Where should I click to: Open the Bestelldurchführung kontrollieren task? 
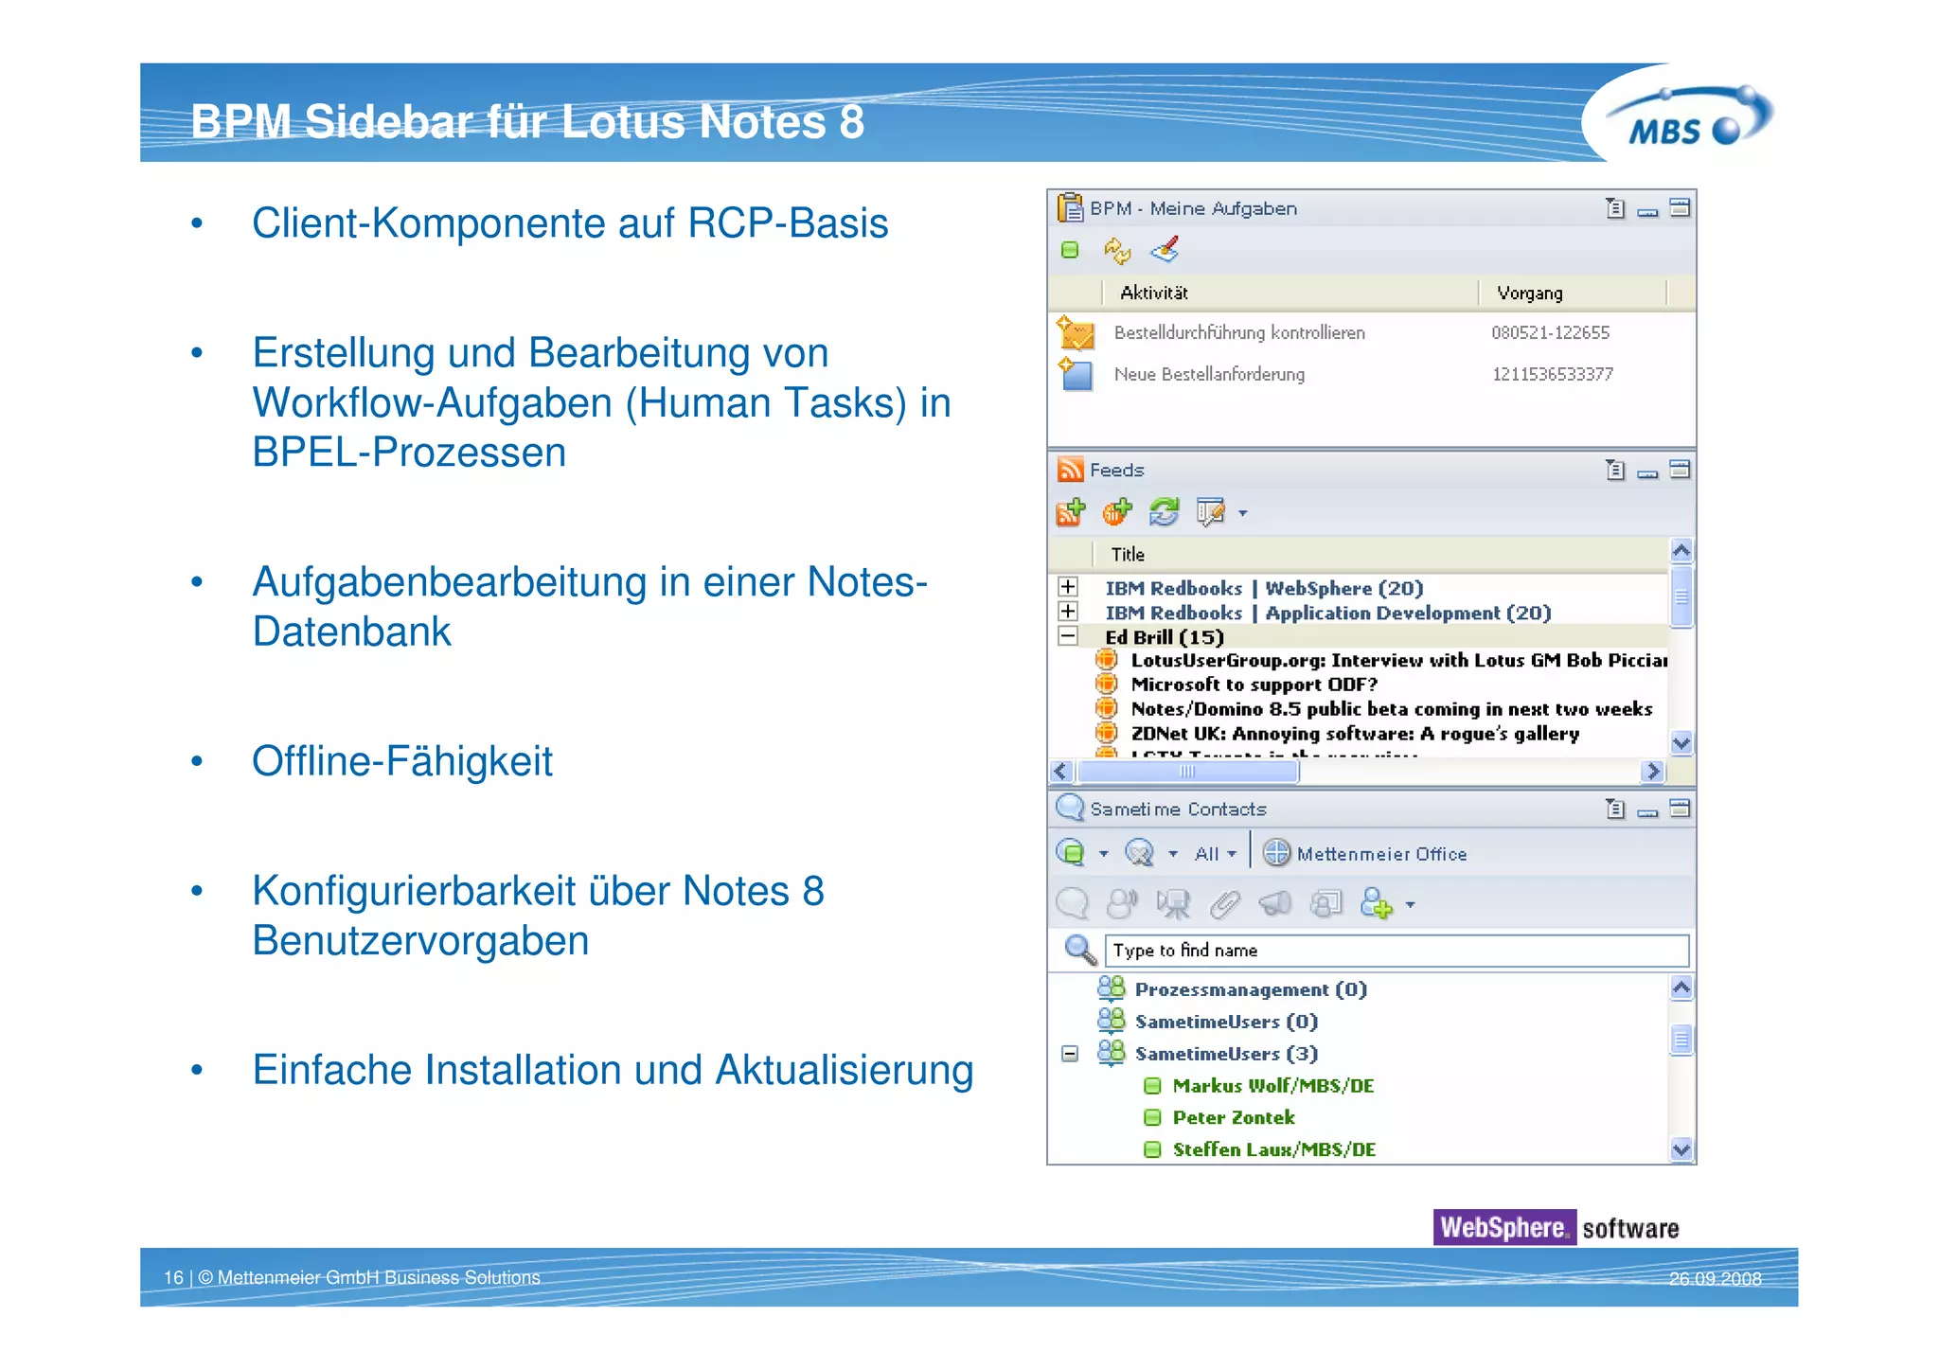(1239, 332)
